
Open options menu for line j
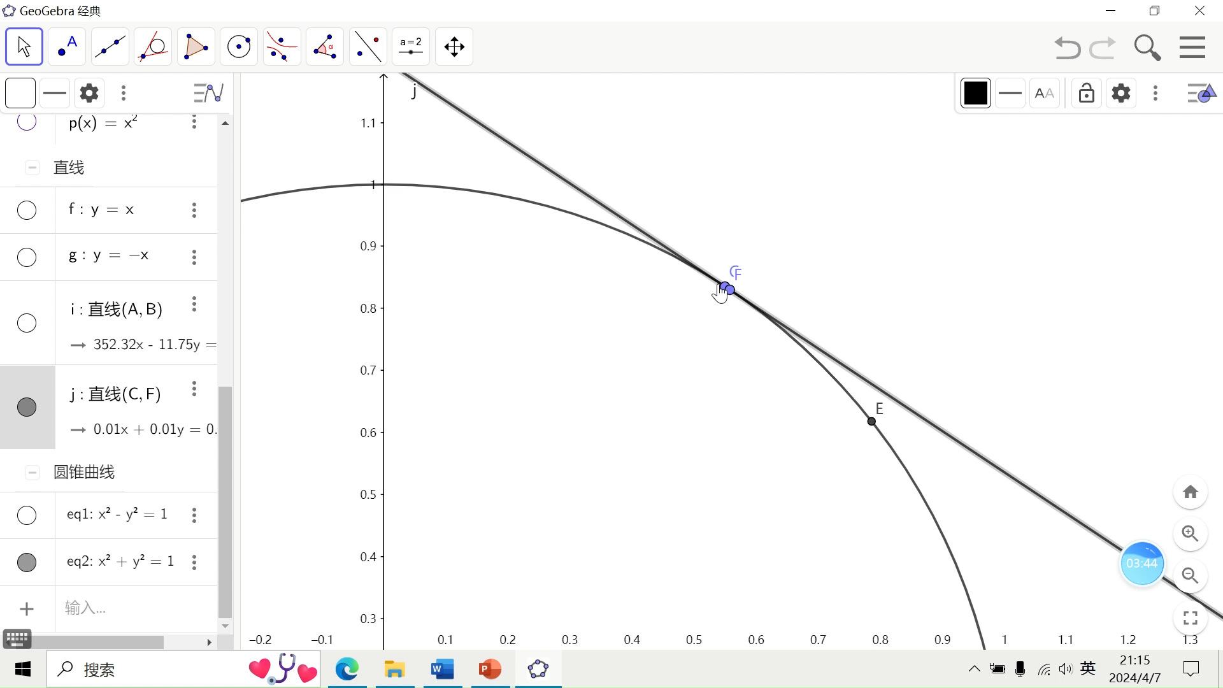pyautogui.click(x=194, y=389)
